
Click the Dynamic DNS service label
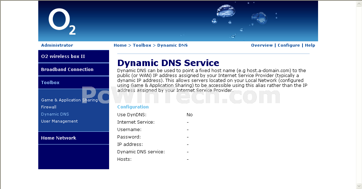[x=141, y=152]
